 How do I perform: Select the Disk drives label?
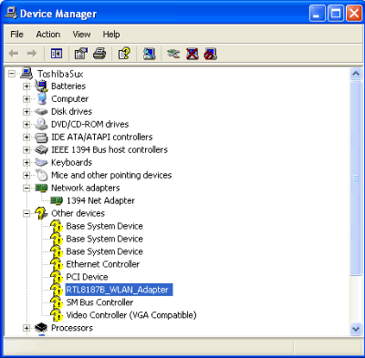pyautogui.click(x=71, y=112)
